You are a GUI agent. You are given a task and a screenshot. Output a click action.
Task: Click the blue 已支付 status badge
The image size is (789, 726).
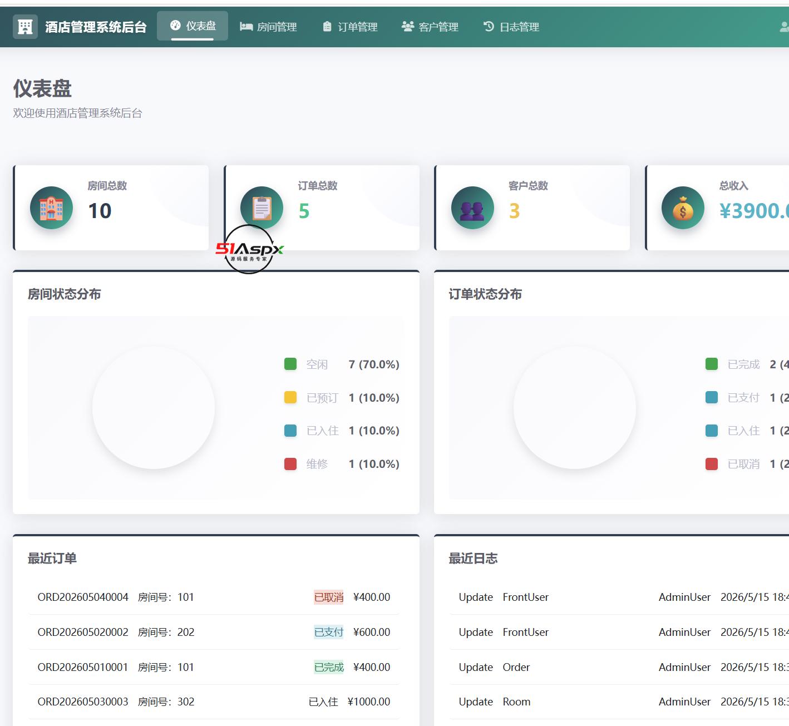(x=329, y=632)
